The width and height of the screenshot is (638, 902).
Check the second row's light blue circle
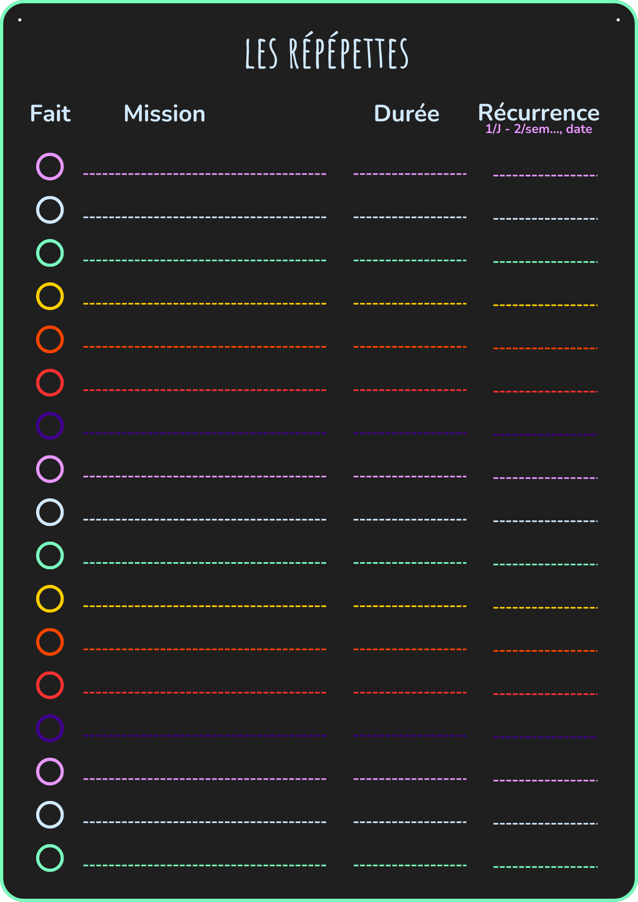(x=50, y=210)
